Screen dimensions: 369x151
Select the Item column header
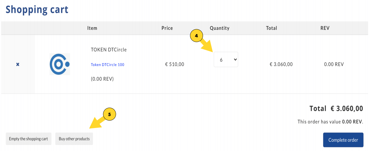92,28
